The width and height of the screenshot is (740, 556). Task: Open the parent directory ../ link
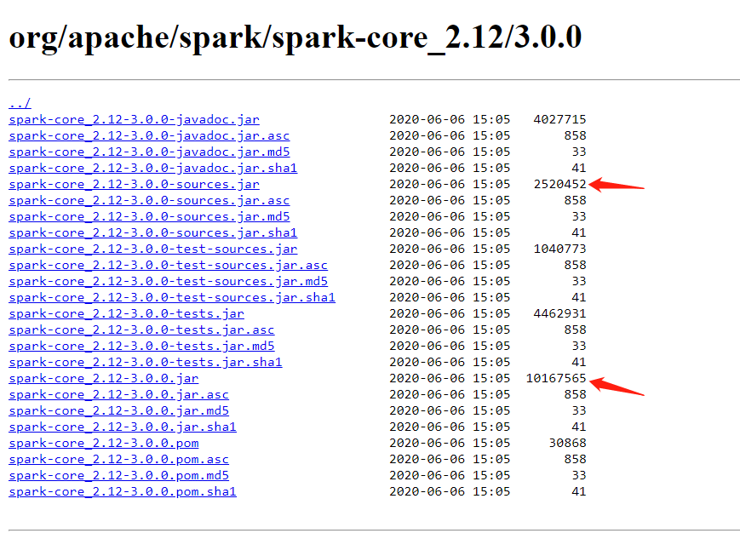tap(20, 103)
